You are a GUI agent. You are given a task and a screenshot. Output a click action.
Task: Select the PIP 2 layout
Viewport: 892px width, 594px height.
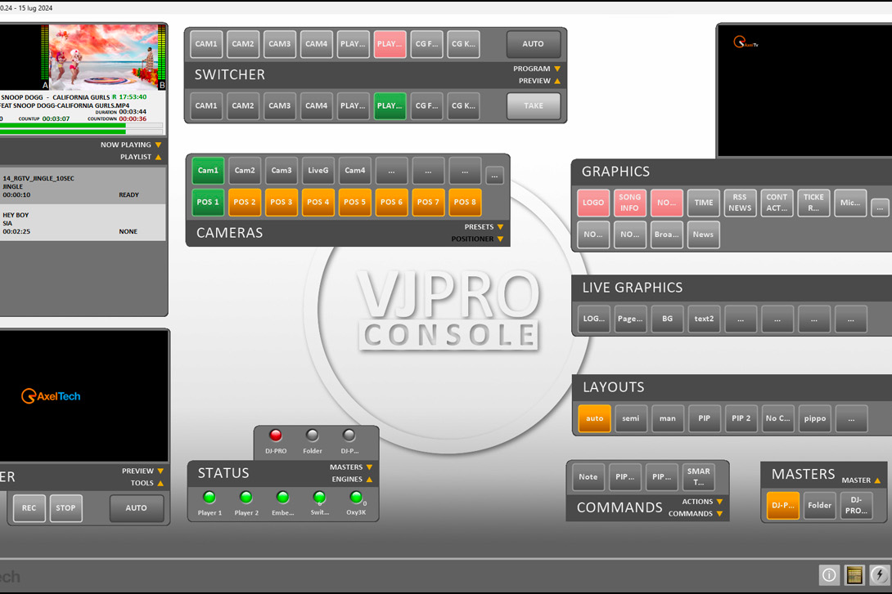tap(741, 418)
